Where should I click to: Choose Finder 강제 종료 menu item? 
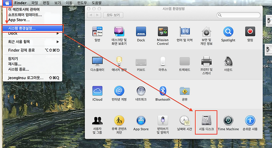[x=32, y=50]
